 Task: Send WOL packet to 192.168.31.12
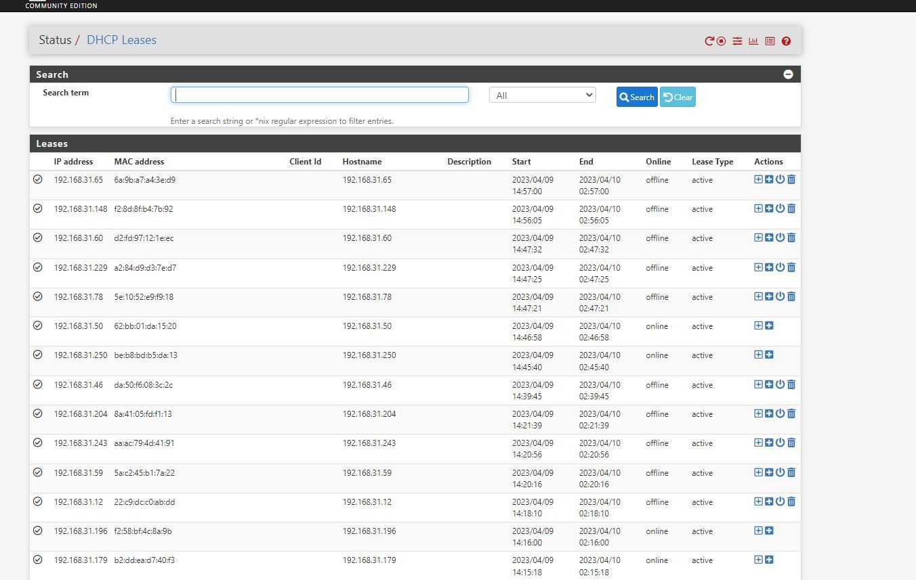tap(780, 501)
